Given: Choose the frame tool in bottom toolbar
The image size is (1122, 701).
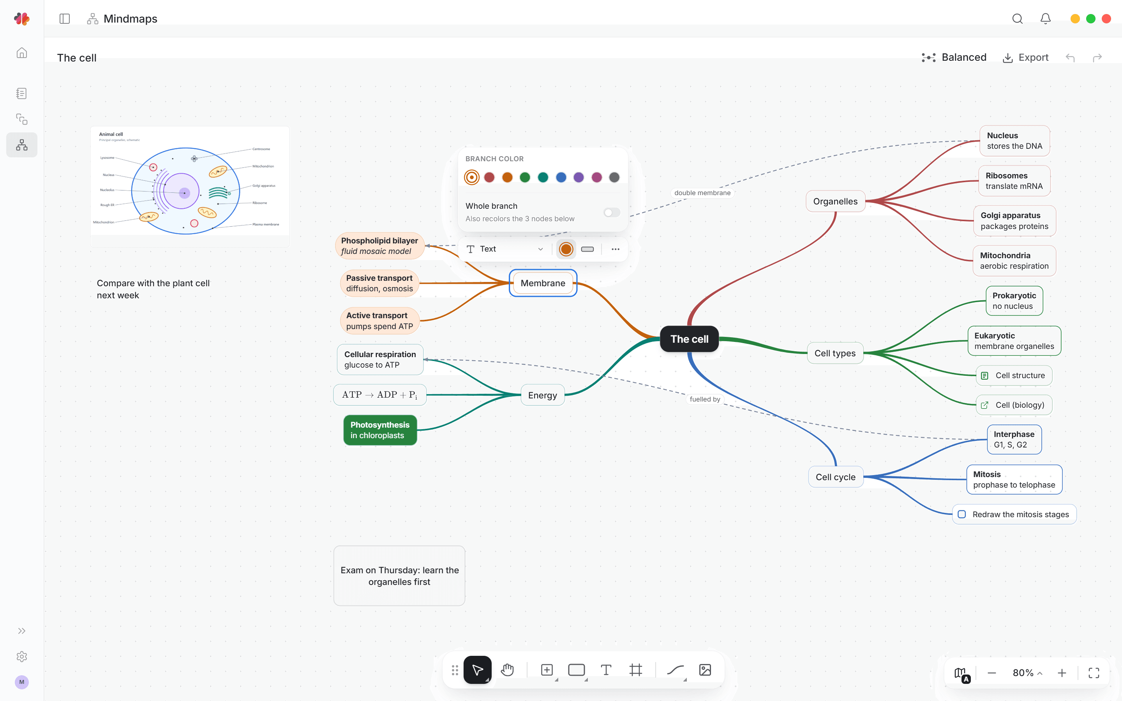Looking at the screenshot, I should (636, 670).
